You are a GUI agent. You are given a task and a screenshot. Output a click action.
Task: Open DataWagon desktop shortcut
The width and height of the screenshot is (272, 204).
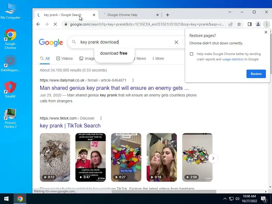(10, 63)
